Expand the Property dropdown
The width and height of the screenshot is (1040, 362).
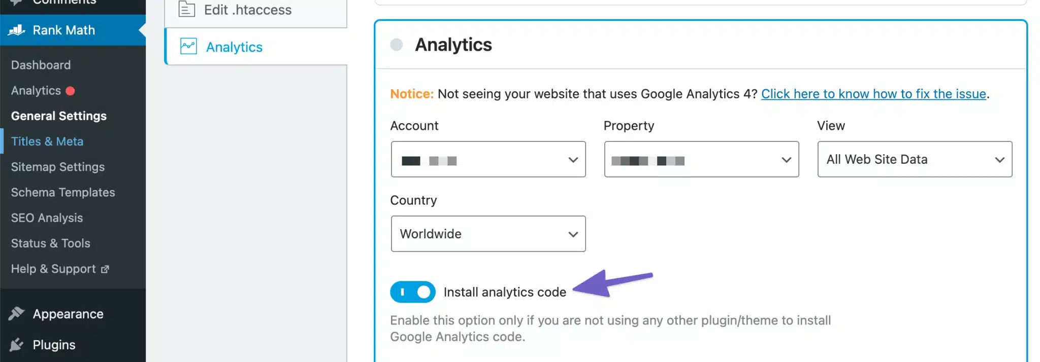click(701, 159)
